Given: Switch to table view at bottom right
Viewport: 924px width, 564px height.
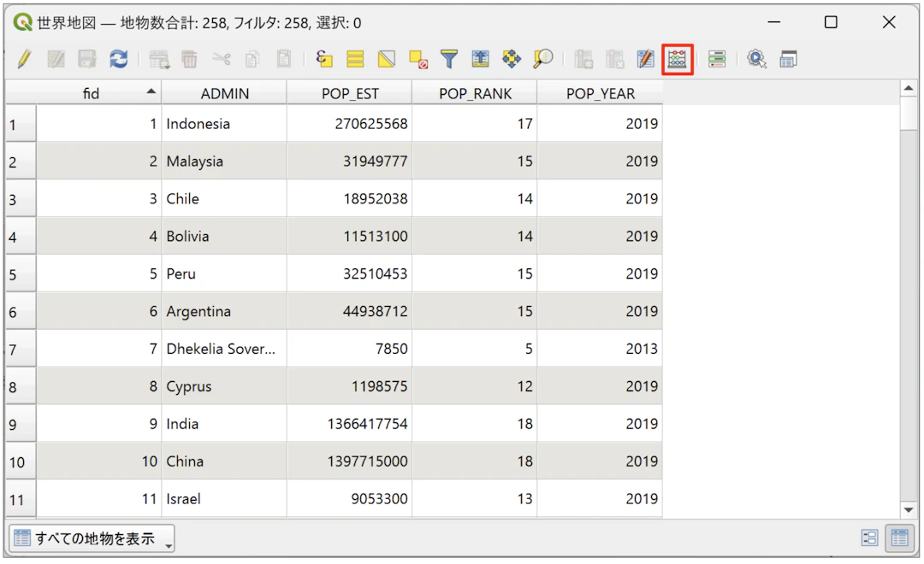Looking at the screenshot, I should [x=899, y=538].
